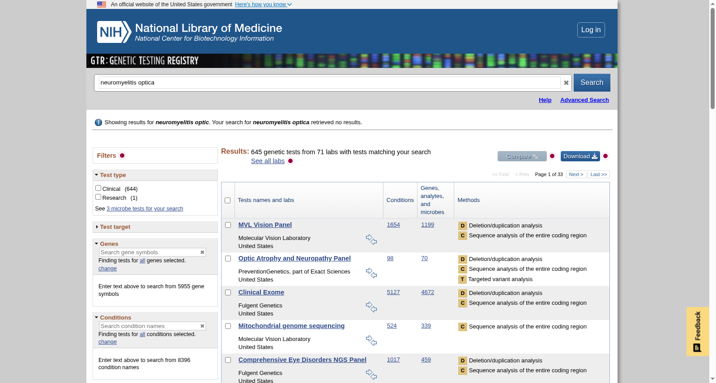The width and height of the screenshot is (716, 383).
Task: Click the page vertical scrollbar thumb
Action: (712, 58)
